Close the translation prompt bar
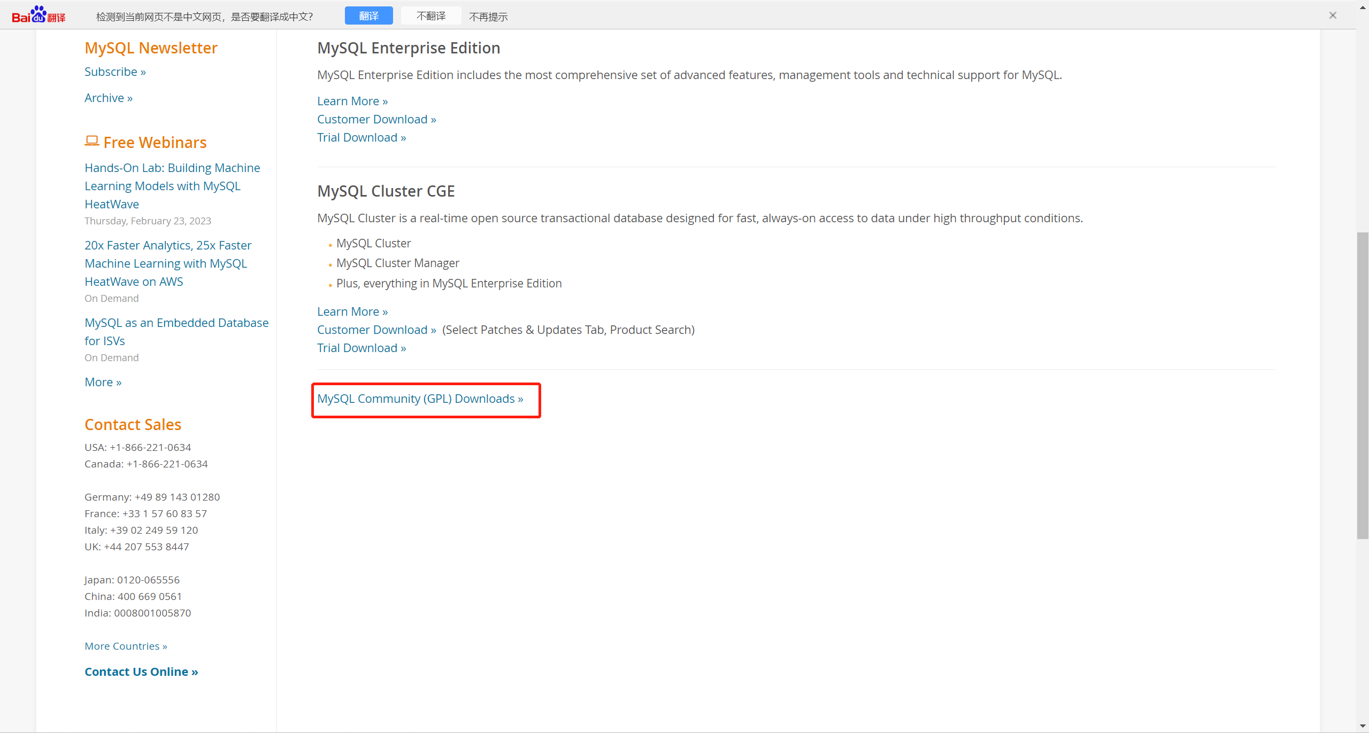This screenshot has height=733, width=1369. pyautogui.click(x=1333, y=15)
